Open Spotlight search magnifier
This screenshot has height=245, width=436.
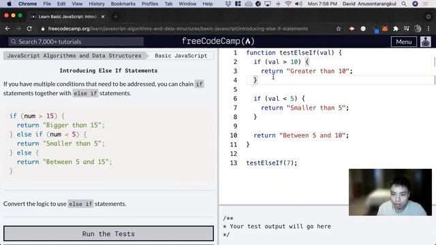[x=404, y=3]
